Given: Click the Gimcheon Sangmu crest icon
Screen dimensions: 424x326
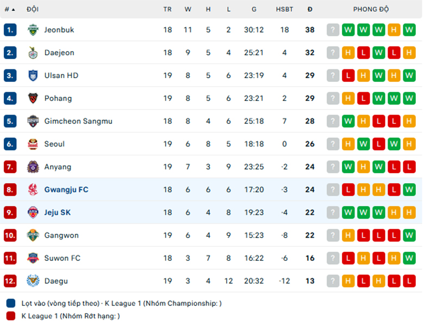Looking at the screenshot, I should pyautogui.click(x=33, y=122).
